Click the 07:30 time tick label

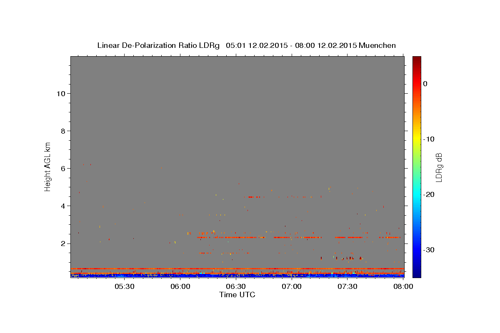pyautogui.click(x=347, y=287)
